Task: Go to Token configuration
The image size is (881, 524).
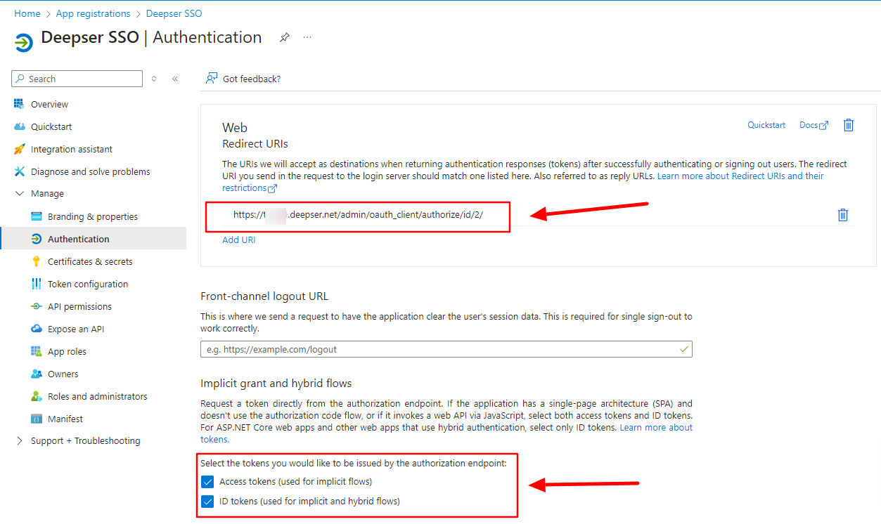Action: [x=88, y=284]
